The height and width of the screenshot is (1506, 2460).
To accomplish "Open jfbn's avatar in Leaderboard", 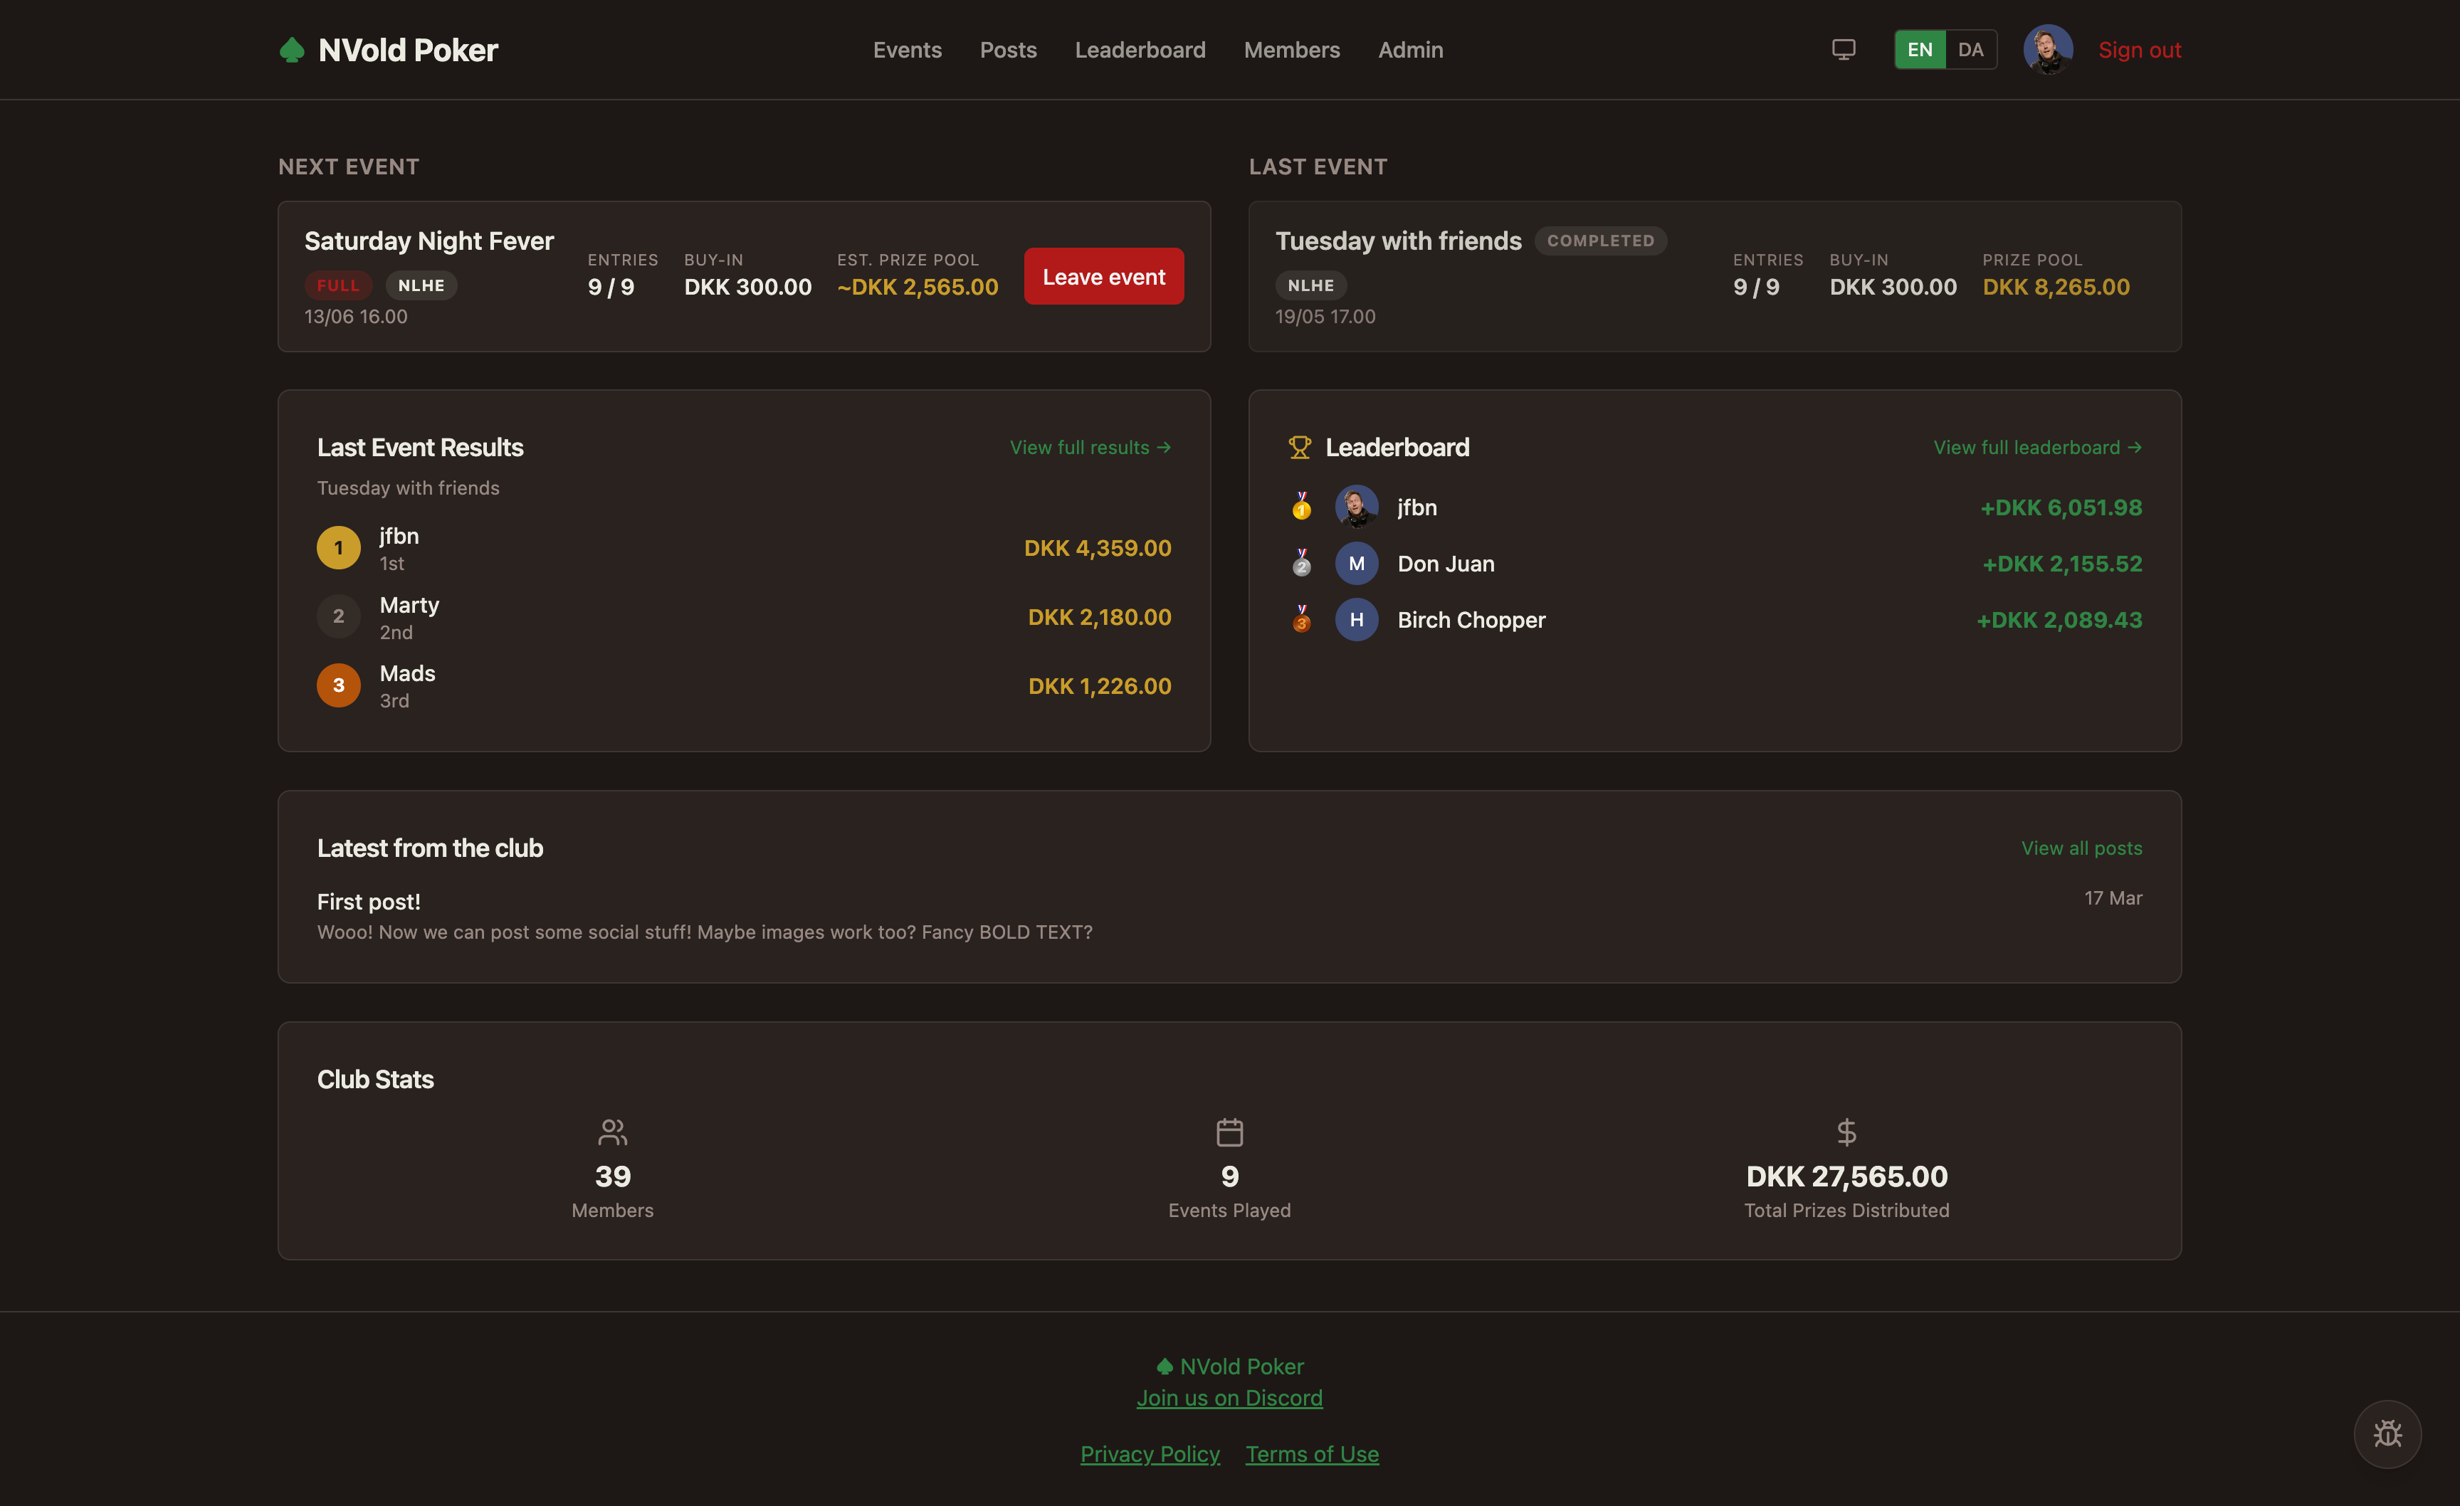I will point(1356,507).
